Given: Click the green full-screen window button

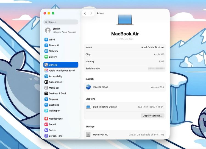Looking at the screenshot, I should (x=53, y=13).
